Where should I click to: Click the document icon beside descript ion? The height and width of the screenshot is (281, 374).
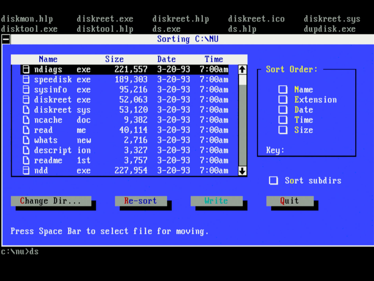[x=26, y=150]
